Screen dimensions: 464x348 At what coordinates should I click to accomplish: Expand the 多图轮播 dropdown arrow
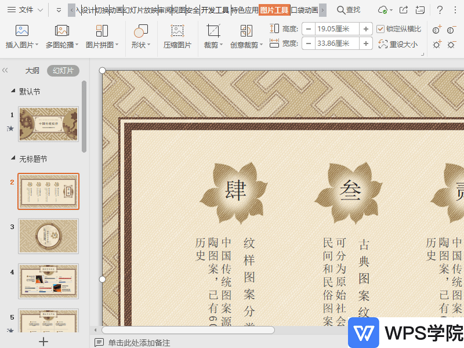coord(77,45)
